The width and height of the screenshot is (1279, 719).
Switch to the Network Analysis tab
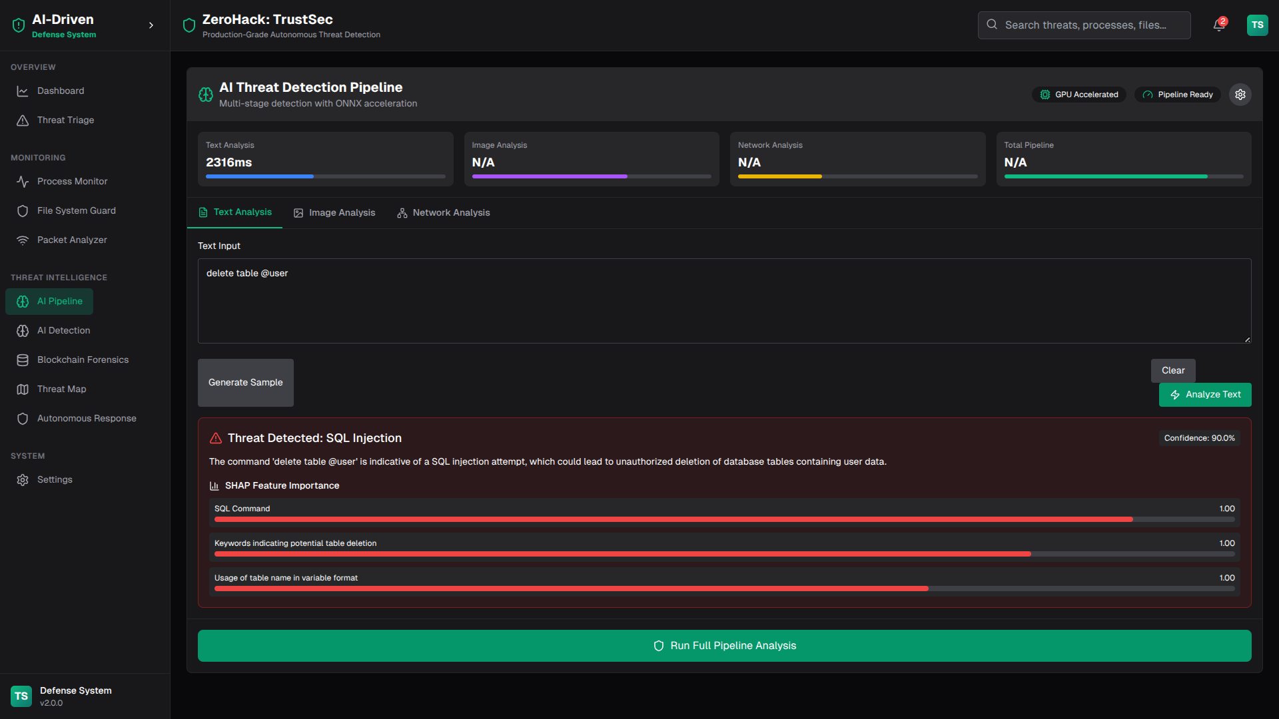click(444, 212)
